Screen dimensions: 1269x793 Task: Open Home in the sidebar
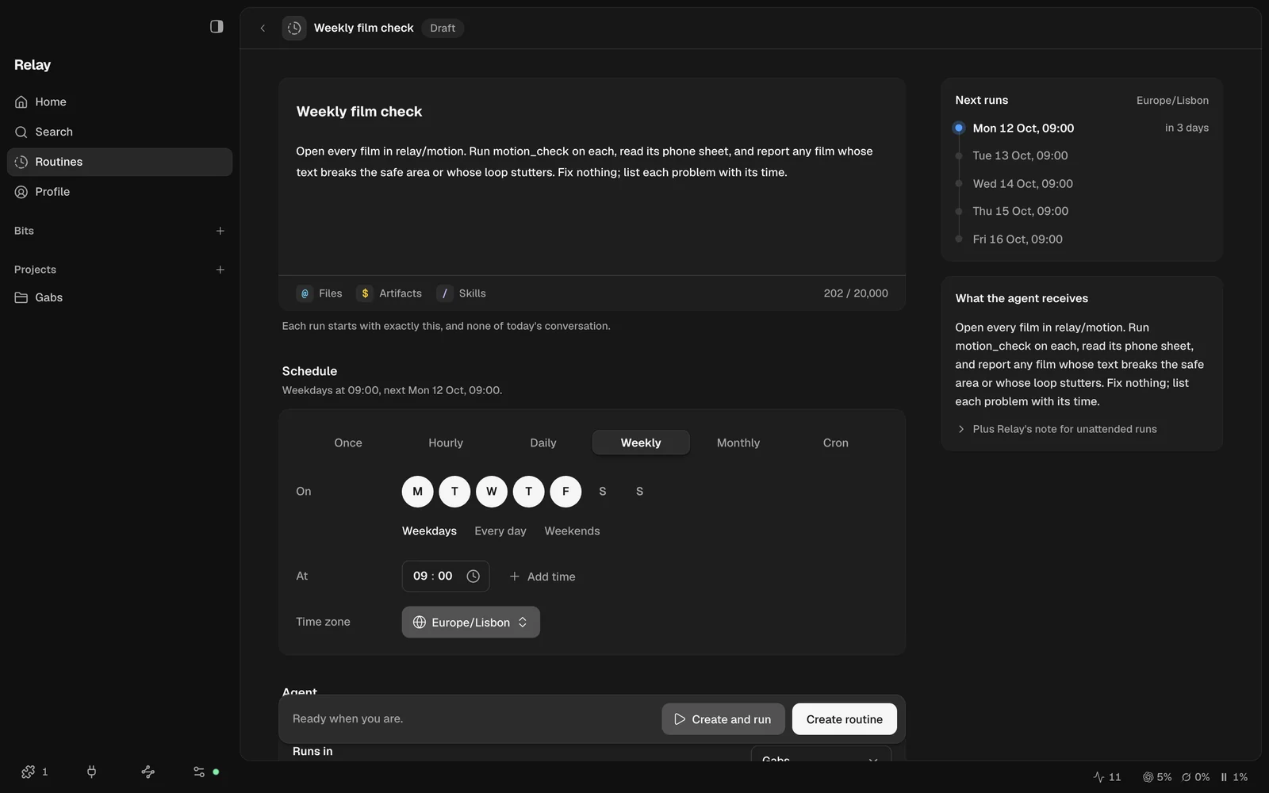120,102
